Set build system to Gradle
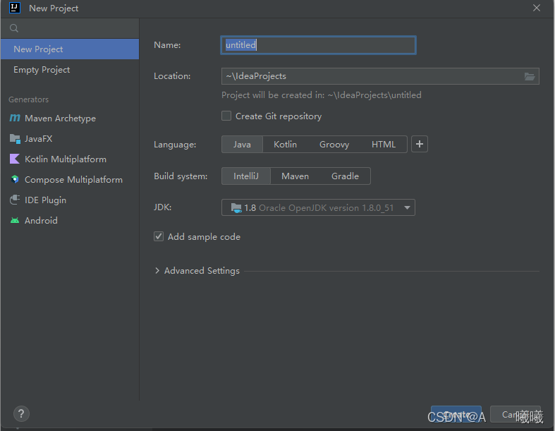The height and width of the screenshot is (431, 555). 345,176
